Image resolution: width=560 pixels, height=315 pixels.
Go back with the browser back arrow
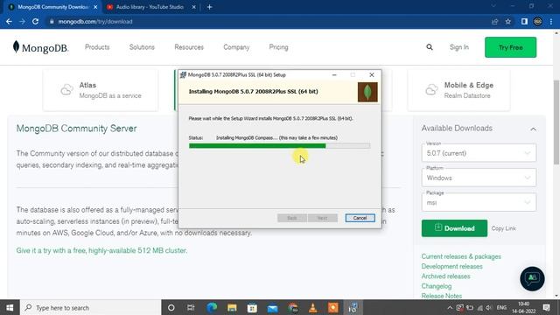pos(9,21)
